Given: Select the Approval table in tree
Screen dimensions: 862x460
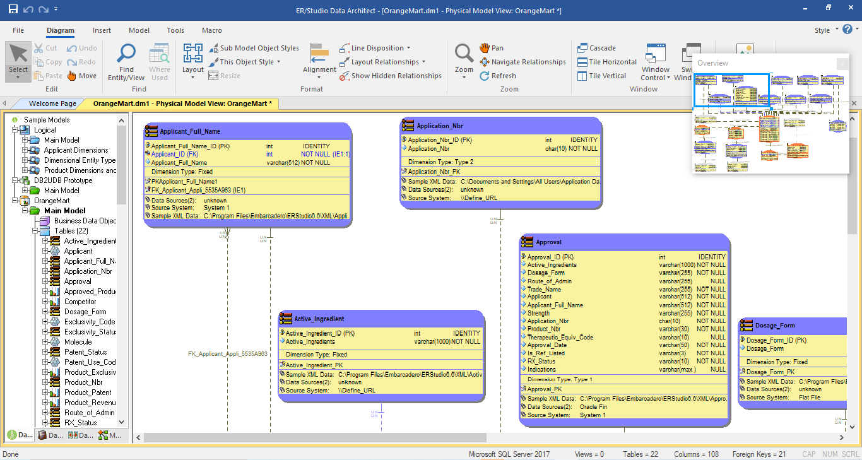Looking at the screenshot, I should [78, 281].
